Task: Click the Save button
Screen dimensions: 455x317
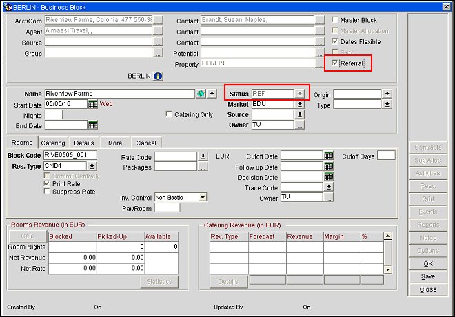Action: pos(428,276)
